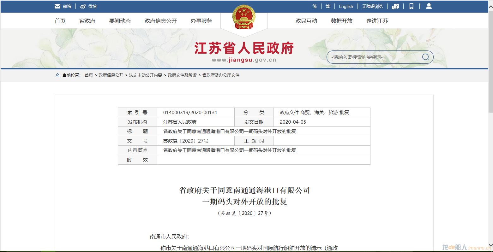Click the 江苏省人民政府 site title banner
Screen dimensions: 493x252
click(x=244, y=48)
